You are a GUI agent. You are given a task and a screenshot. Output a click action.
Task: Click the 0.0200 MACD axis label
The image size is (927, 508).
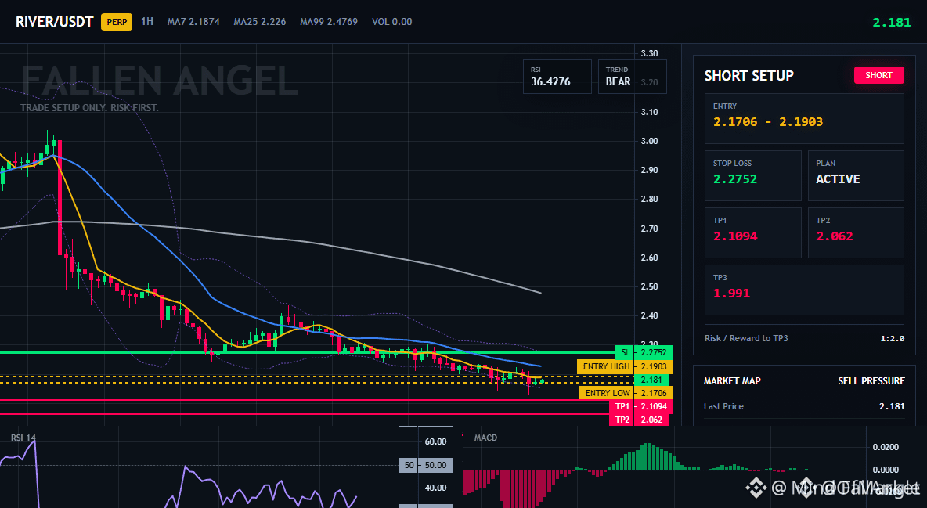pyautogui.click(x=886, y=446)
